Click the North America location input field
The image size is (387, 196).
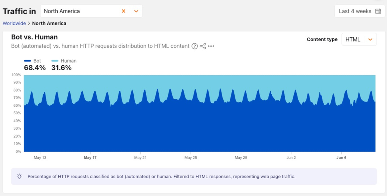pos(81,11)
